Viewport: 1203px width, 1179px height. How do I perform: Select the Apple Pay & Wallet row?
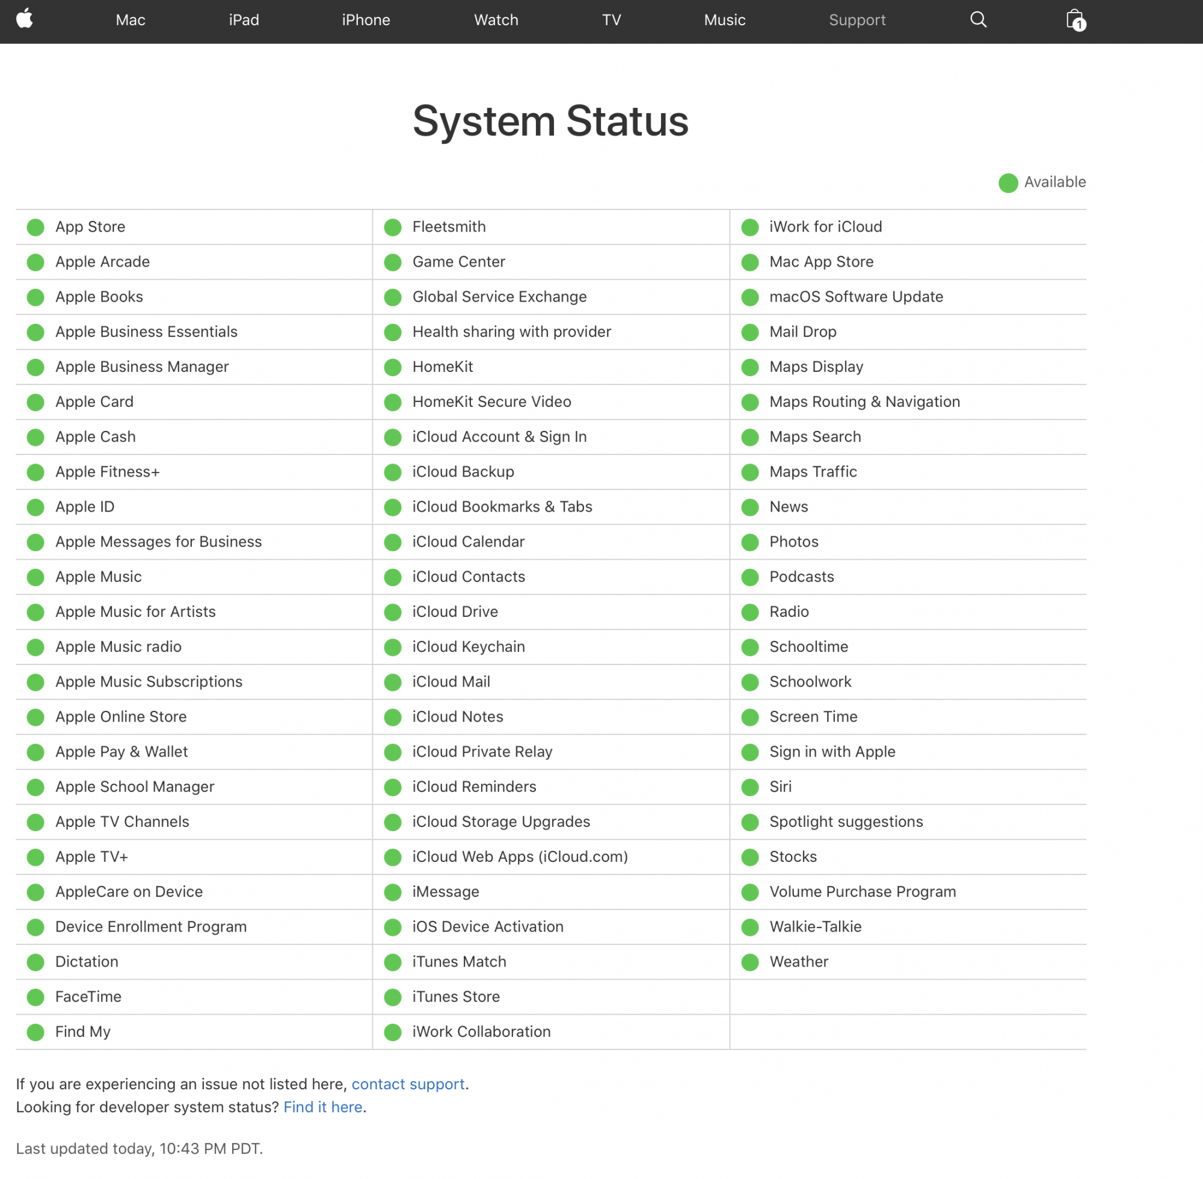click(122, 752)
